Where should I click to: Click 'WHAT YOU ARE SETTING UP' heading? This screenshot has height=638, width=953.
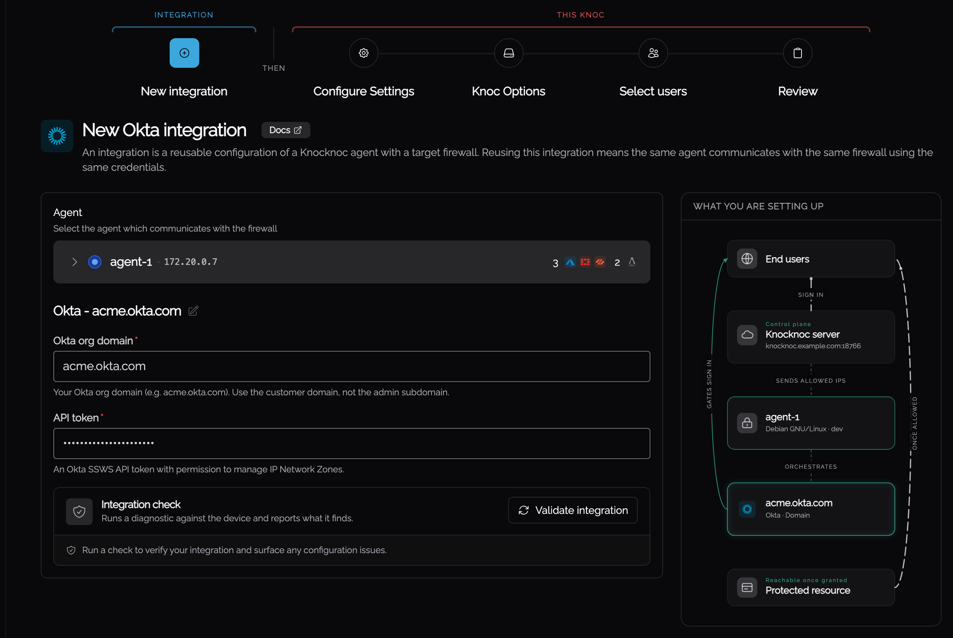click(758, 206)
